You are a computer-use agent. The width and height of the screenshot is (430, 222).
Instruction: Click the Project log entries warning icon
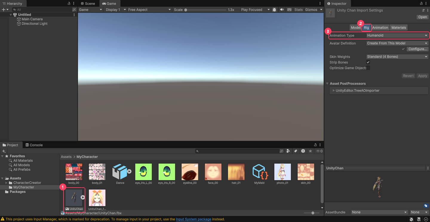click(303, 151)
